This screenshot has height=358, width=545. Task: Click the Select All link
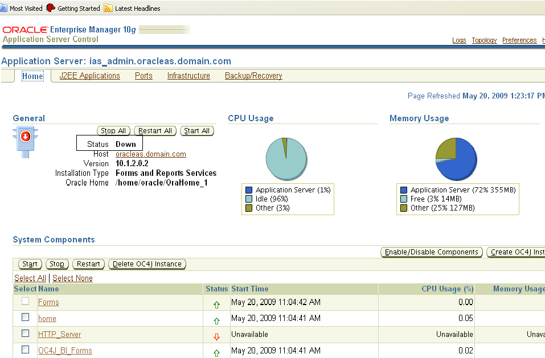point(30,278)
